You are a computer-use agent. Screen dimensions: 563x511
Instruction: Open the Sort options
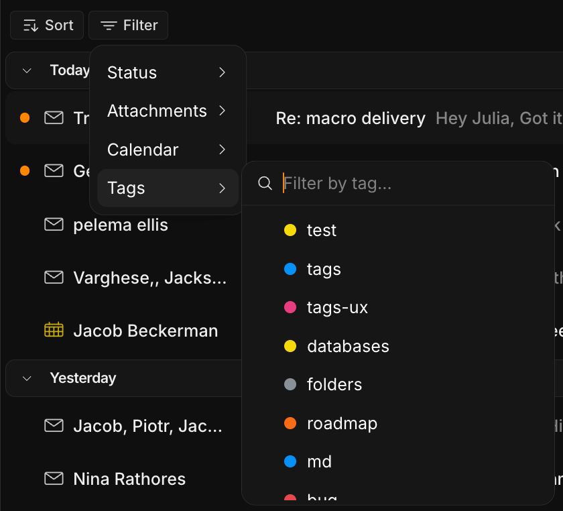click(x=47, y=25)
